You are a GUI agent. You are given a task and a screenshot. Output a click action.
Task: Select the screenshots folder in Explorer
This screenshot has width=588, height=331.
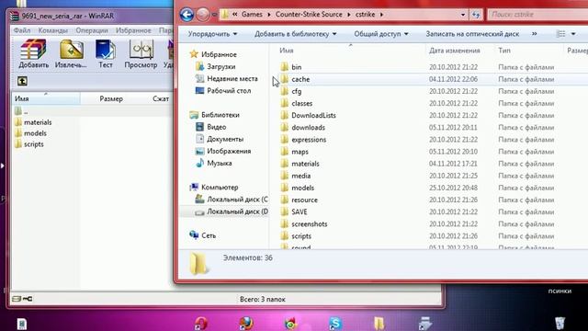(x=304, y=223)
